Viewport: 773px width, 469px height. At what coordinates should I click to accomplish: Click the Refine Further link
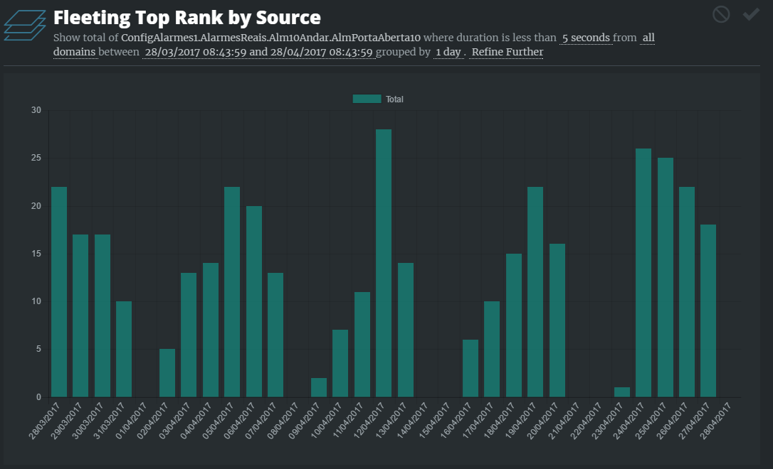pos(507,52)
